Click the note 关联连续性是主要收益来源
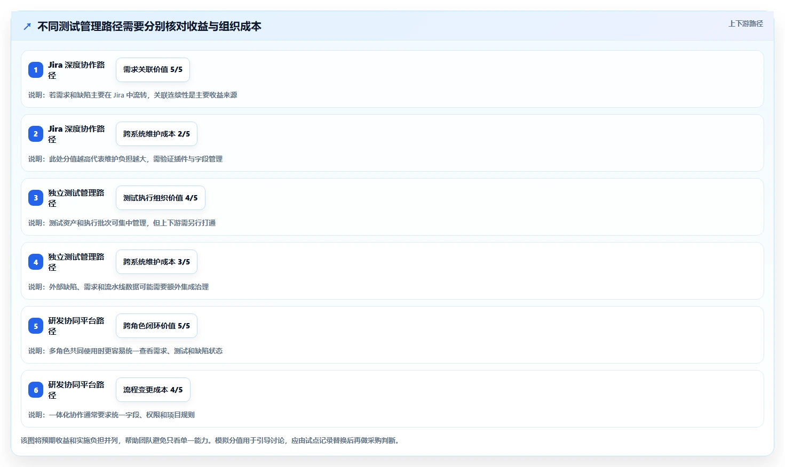This screenshot has width=785, height=467. click(195, 95)
